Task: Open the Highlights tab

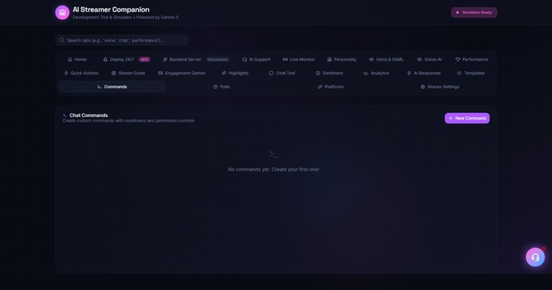Action: [x=235, y=73]
